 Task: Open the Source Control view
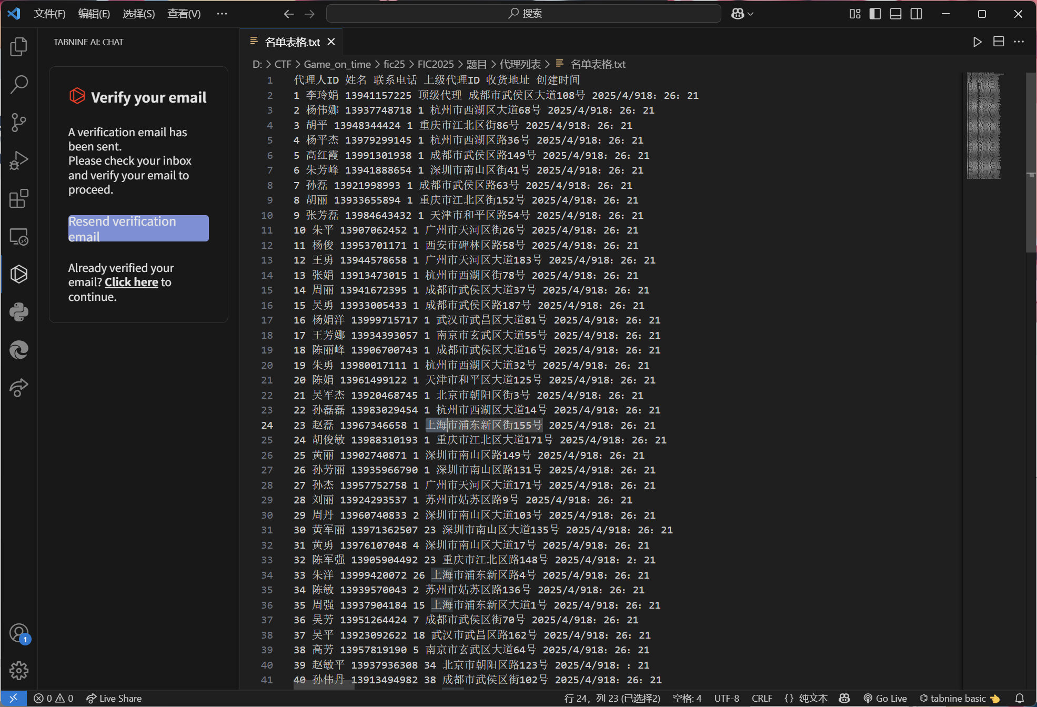click(19, 123)
